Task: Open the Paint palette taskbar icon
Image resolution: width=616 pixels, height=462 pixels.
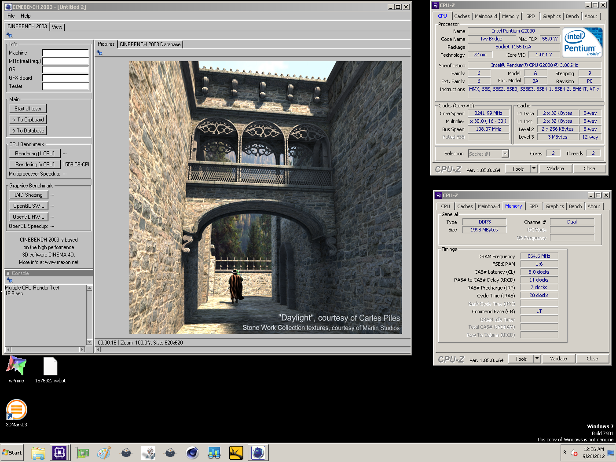Action: point(104,453)
